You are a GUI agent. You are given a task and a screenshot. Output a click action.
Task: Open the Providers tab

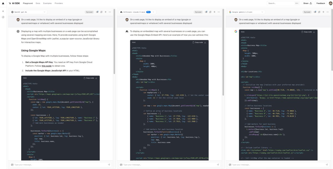tap(59, 3)
